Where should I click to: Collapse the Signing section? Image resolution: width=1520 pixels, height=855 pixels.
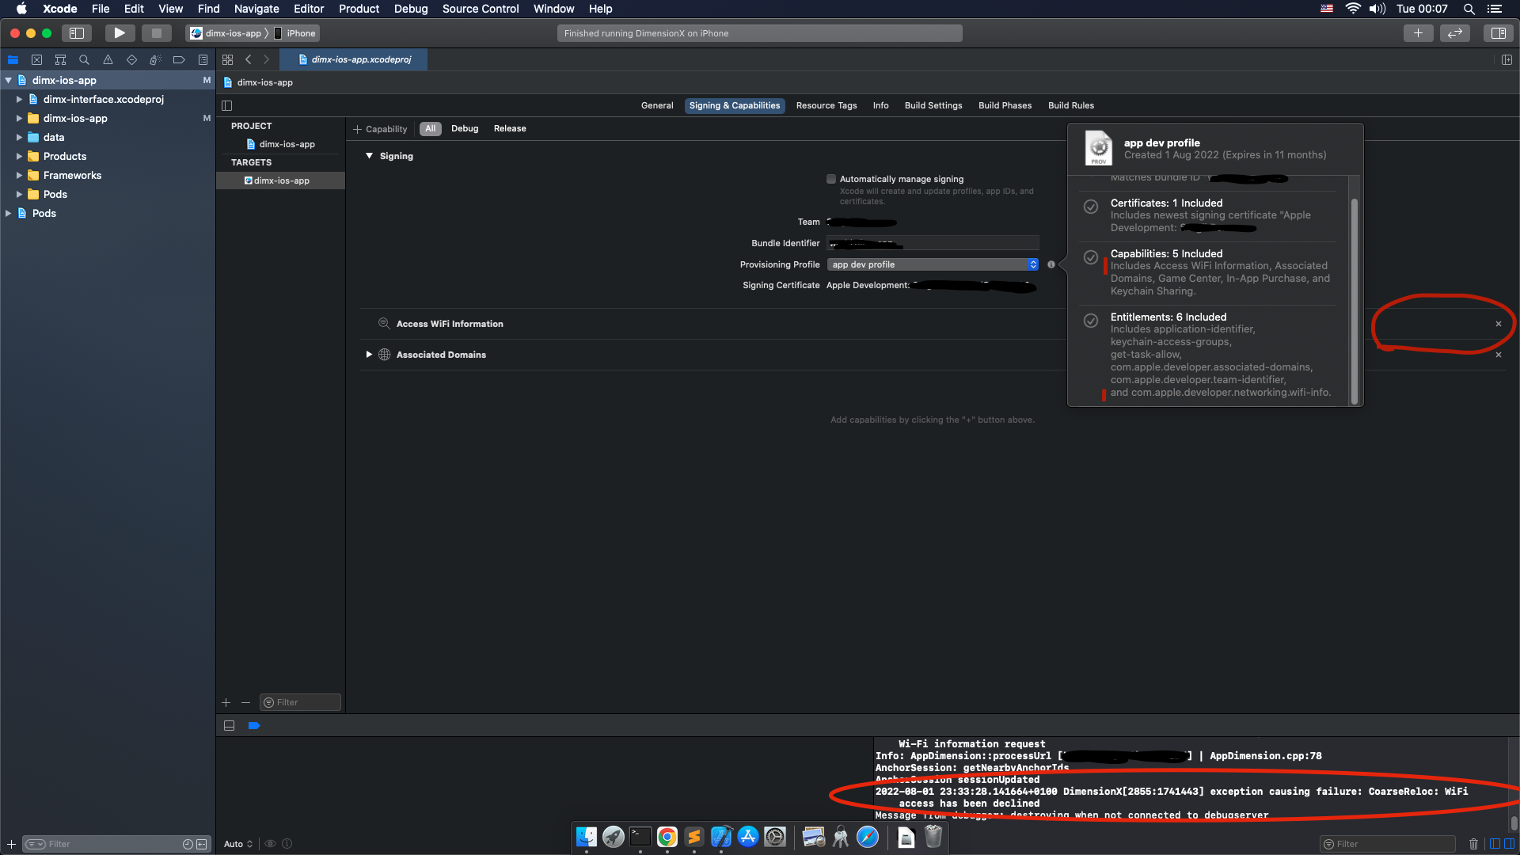coord(369,156)
